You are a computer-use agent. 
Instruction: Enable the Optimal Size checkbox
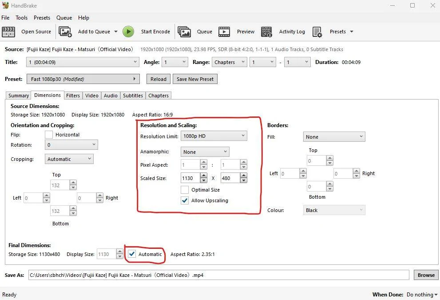tap(185, 190)
